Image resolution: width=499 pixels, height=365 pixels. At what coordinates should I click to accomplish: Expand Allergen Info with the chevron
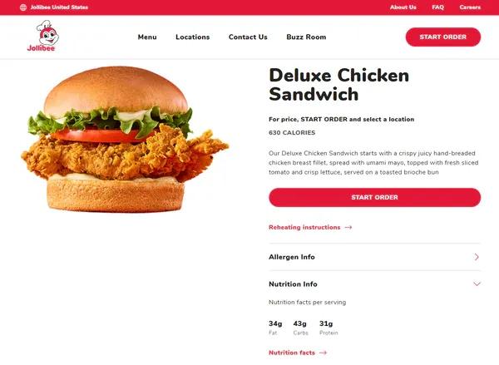pos(477,257)
